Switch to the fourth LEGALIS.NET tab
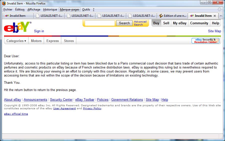The height and width of the screenshot is (141, 225). pyautogui.click(x=141, y=16)
